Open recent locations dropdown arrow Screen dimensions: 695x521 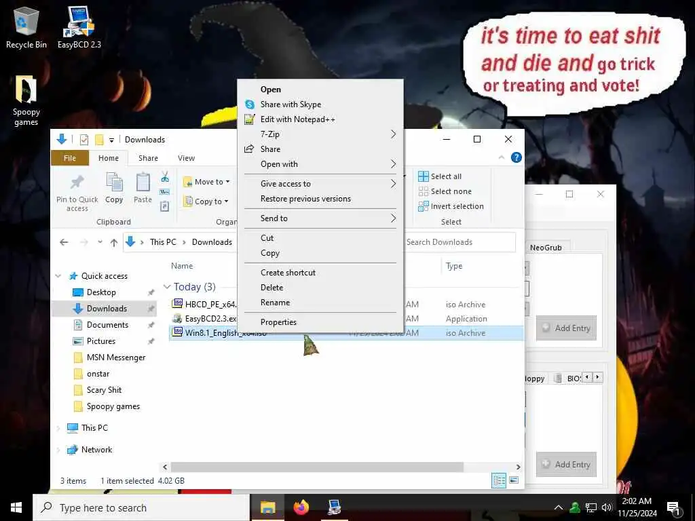[100, 242]
